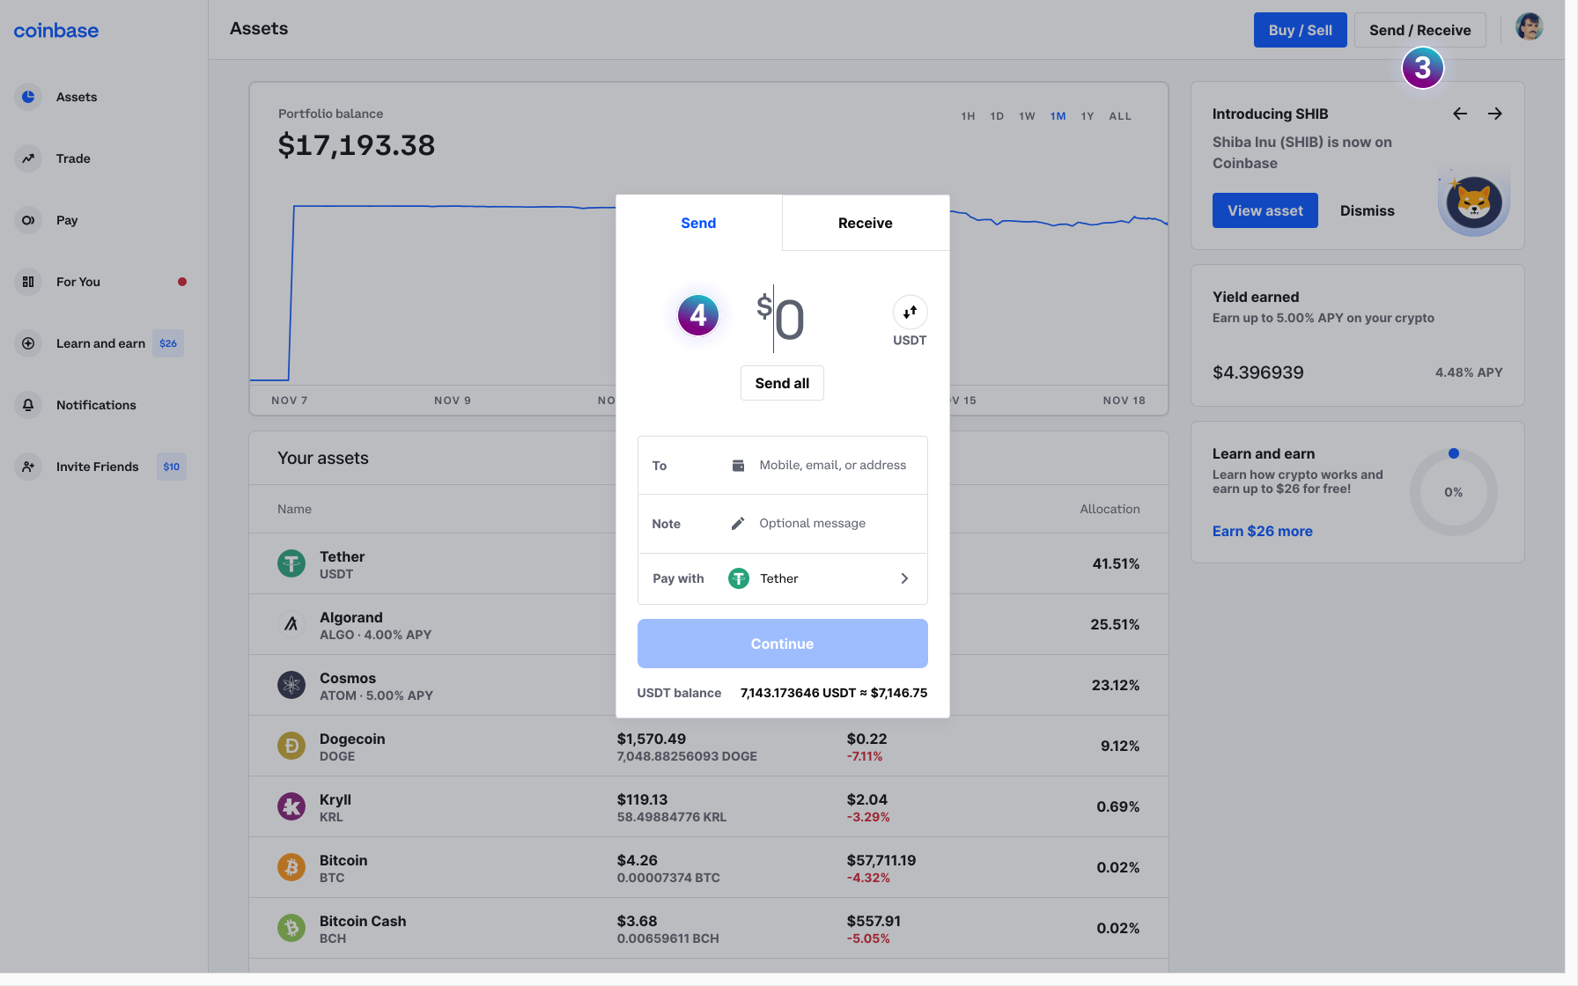
Task: Click the Optional message note field
Action: [x=812, y=523]
